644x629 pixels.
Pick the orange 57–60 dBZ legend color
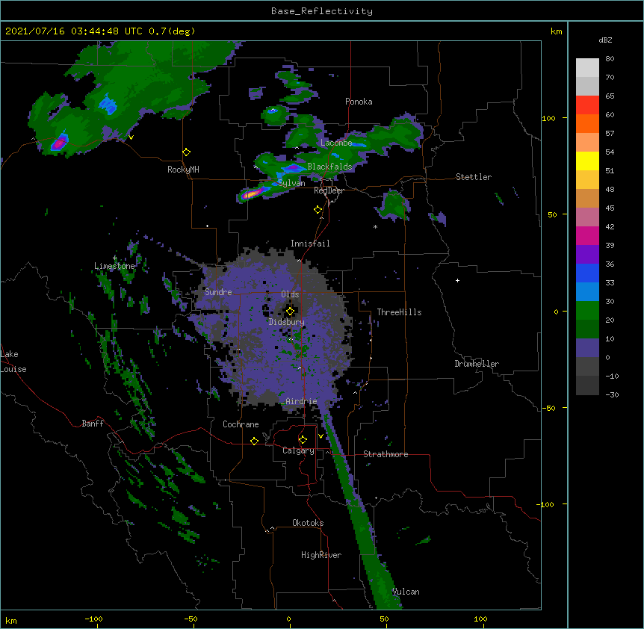[587, 123]
